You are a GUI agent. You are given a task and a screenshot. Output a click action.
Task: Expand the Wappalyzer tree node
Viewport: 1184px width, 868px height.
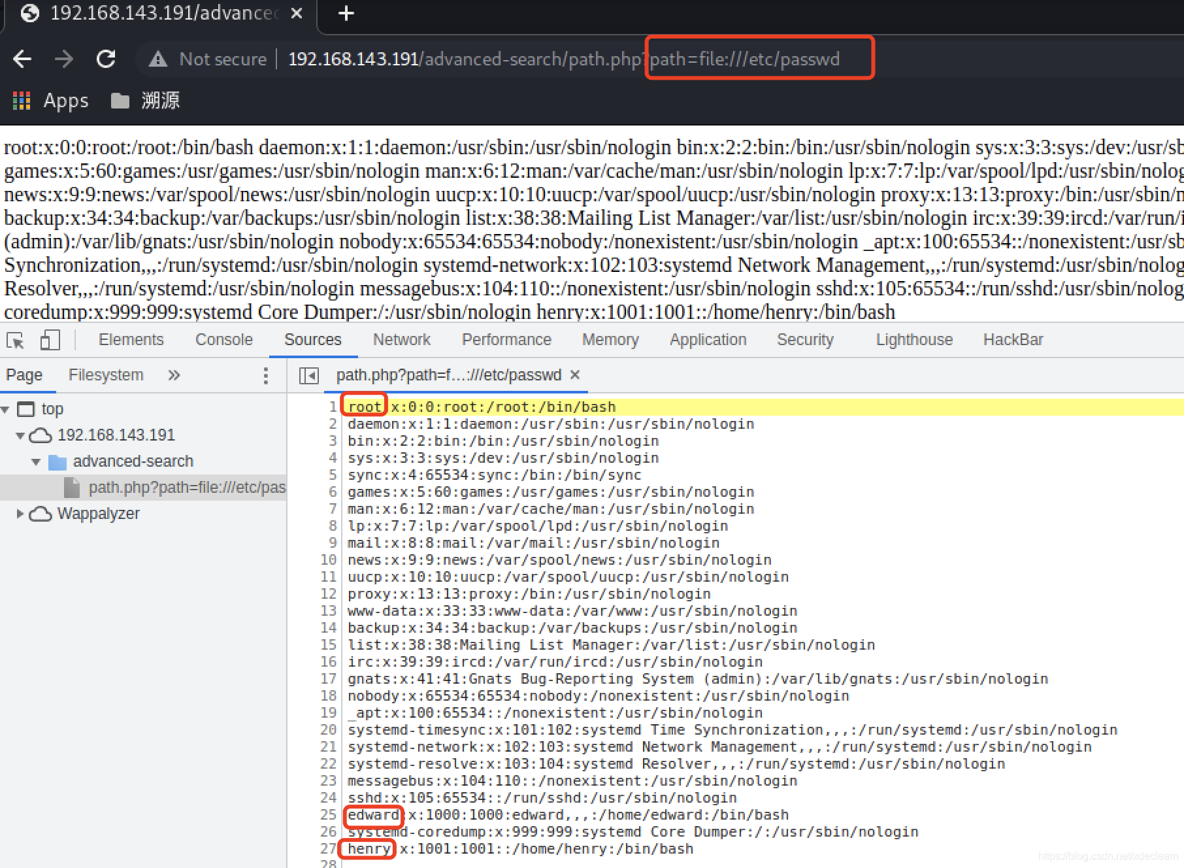coord(20,514)
